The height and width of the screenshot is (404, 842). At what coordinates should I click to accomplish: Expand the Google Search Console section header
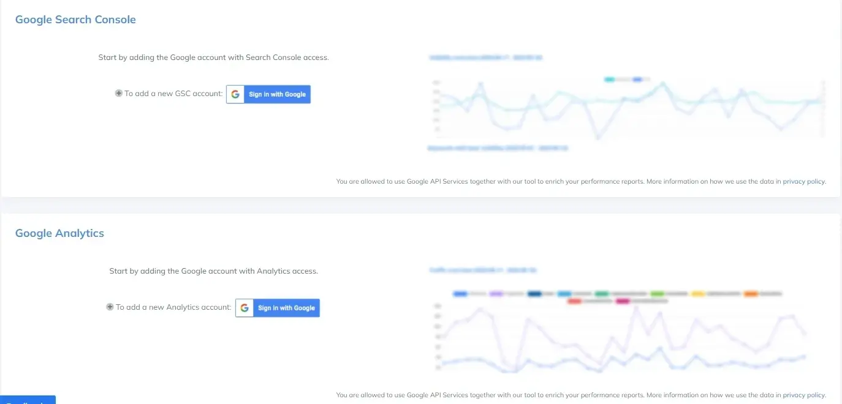75,19
